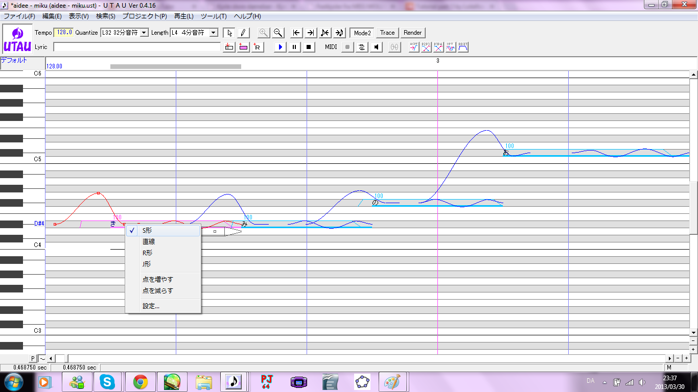Select 直線 pitch curve in context menu

tap(149, 241)
